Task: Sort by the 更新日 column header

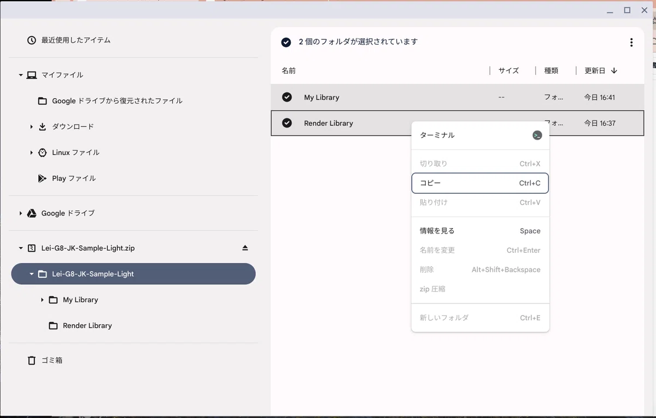Action: (x=595, y=71)
